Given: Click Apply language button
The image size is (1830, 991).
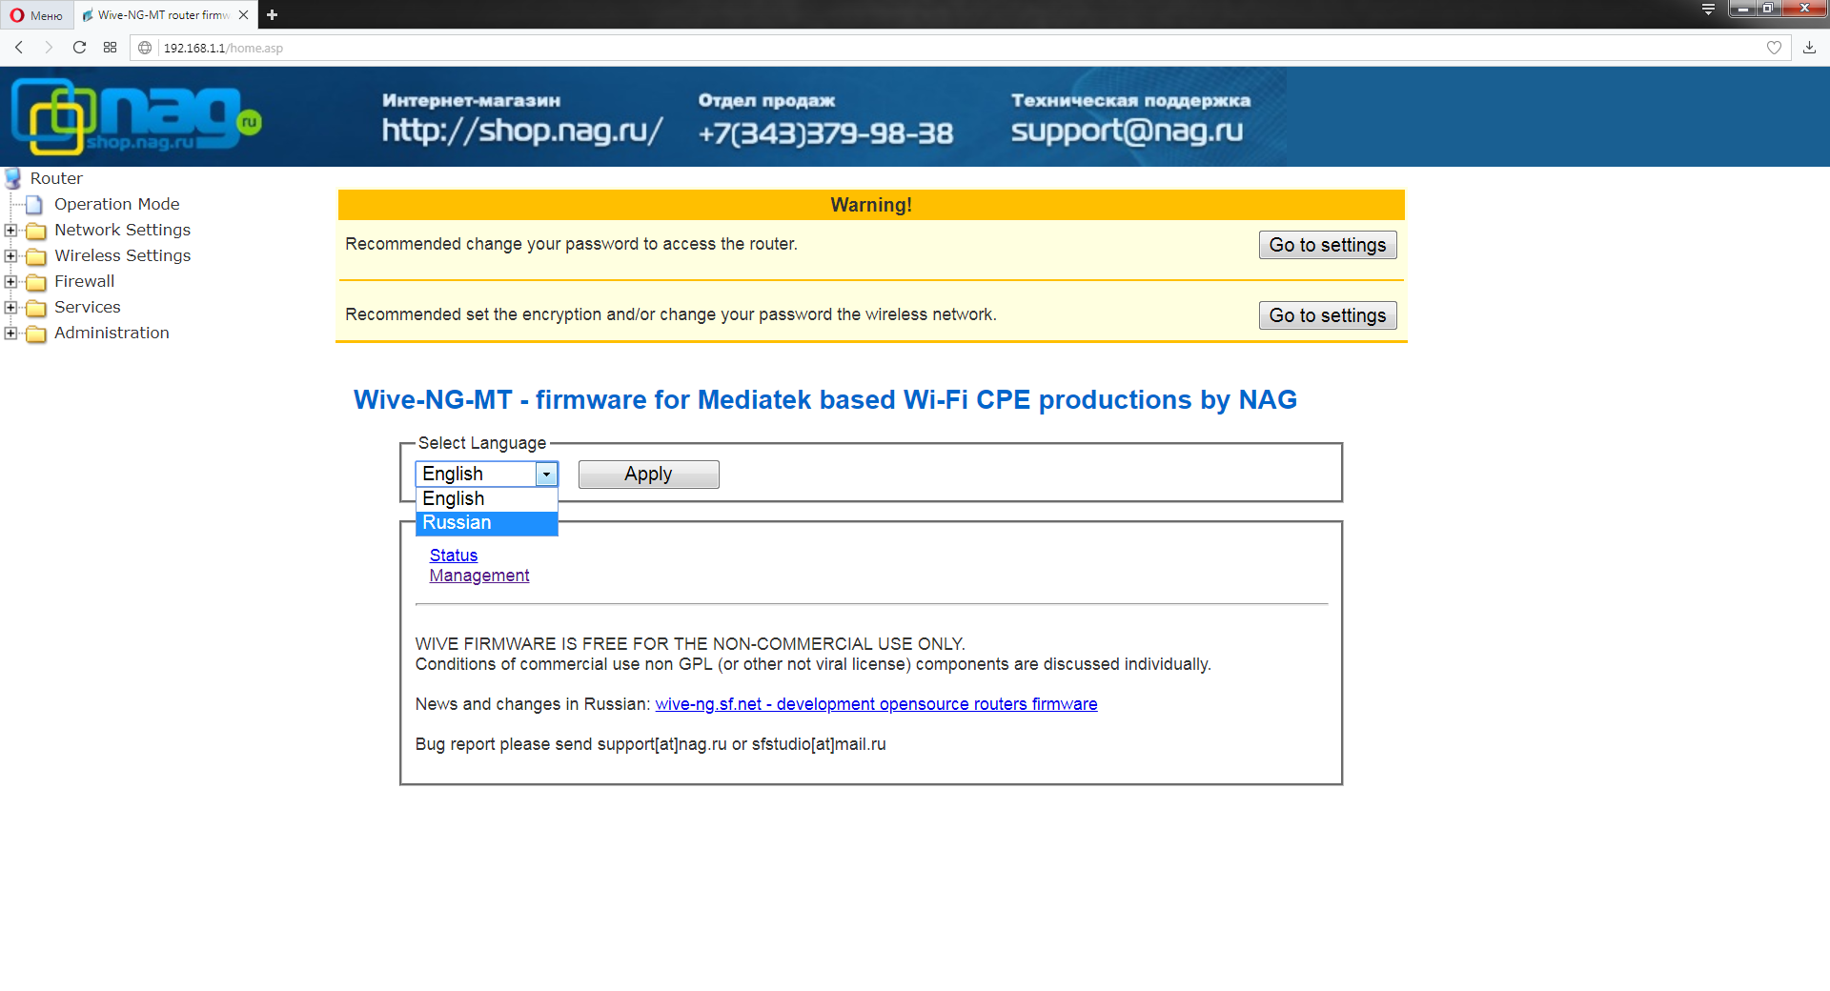Looking at the screenshot, I should tap(648, 474).
